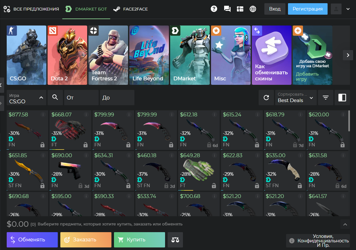Click the user avatar icon
Screen dimensions: 356x250
point(336,9)
